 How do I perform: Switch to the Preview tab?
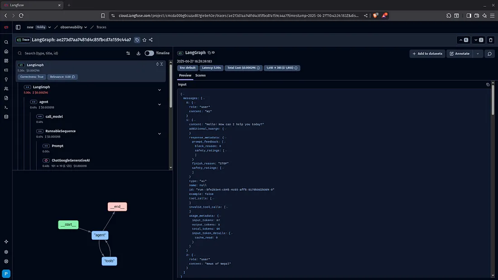[185, 76]
